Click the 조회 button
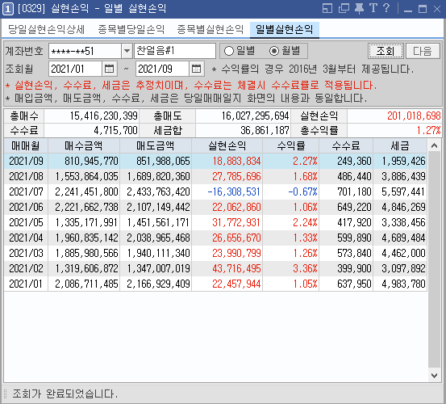446x404 pixels. [386, 51]
